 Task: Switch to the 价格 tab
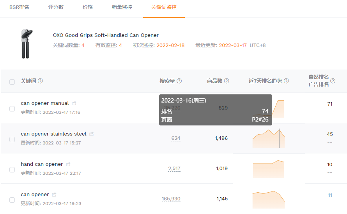tap(88, 7)
